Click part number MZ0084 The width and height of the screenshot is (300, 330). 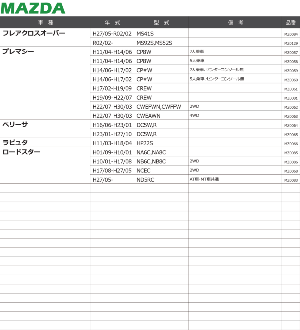pos(291,34)
